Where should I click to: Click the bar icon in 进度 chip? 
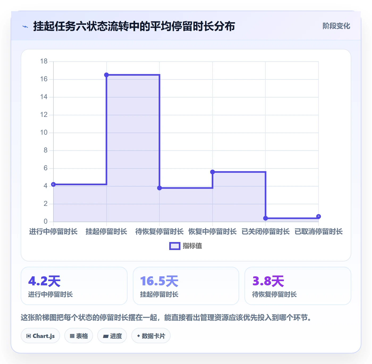tap(105, 336)
